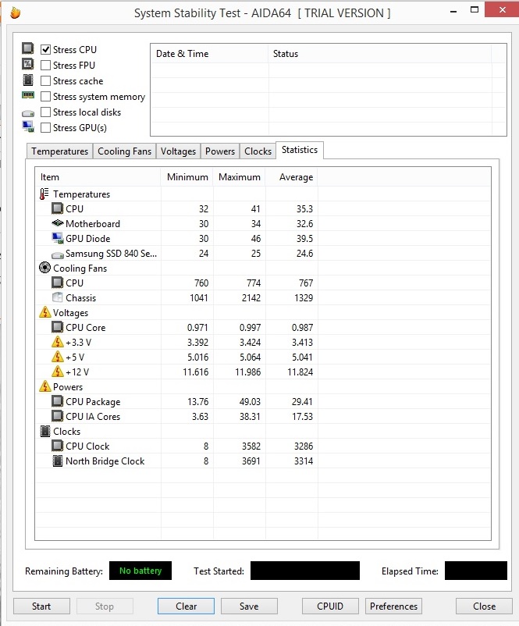Click the bolt icon beside +12 V
519x626 pixels.
[x=58, y=372]
